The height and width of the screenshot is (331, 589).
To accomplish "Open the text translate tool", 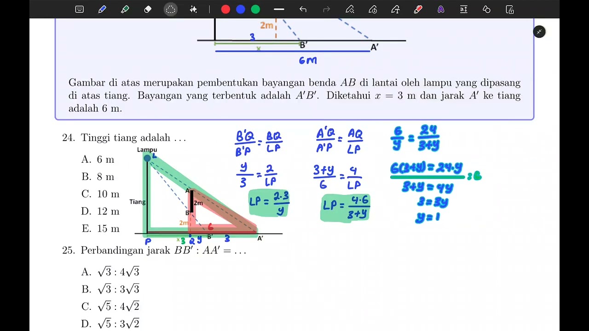I will (464, 9).
